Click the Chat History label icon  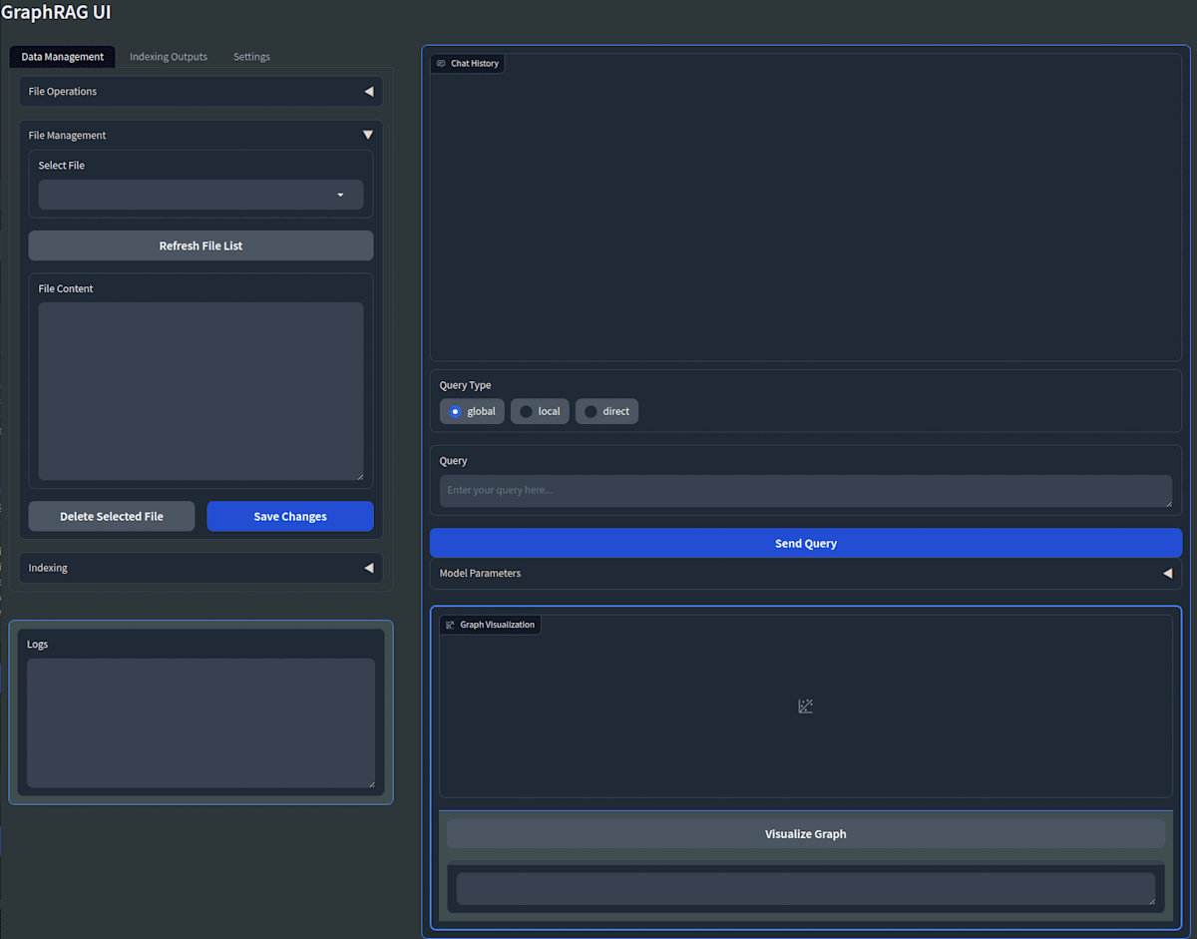pyautogui.click(x=441, y=64)
